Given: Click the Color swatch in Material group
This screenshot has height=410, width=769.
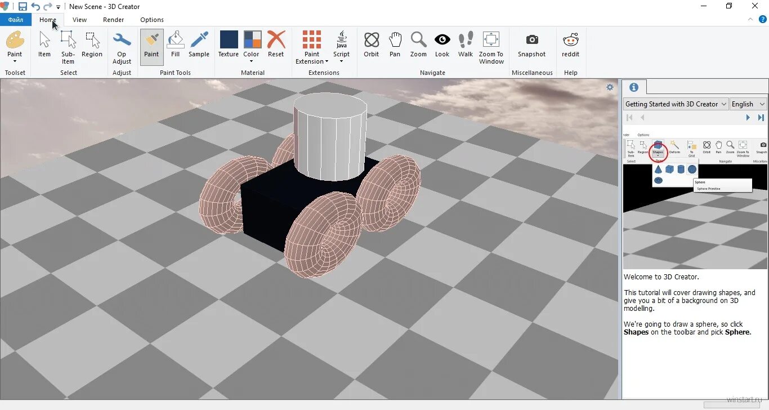Looking at the screenshot, I should click(x=252, y=41).
